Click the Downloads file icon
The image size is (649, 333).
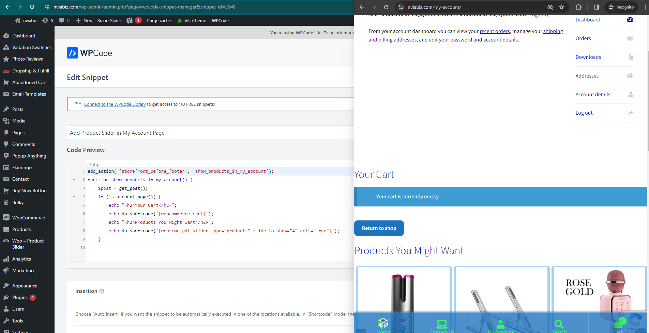point(631,57)
